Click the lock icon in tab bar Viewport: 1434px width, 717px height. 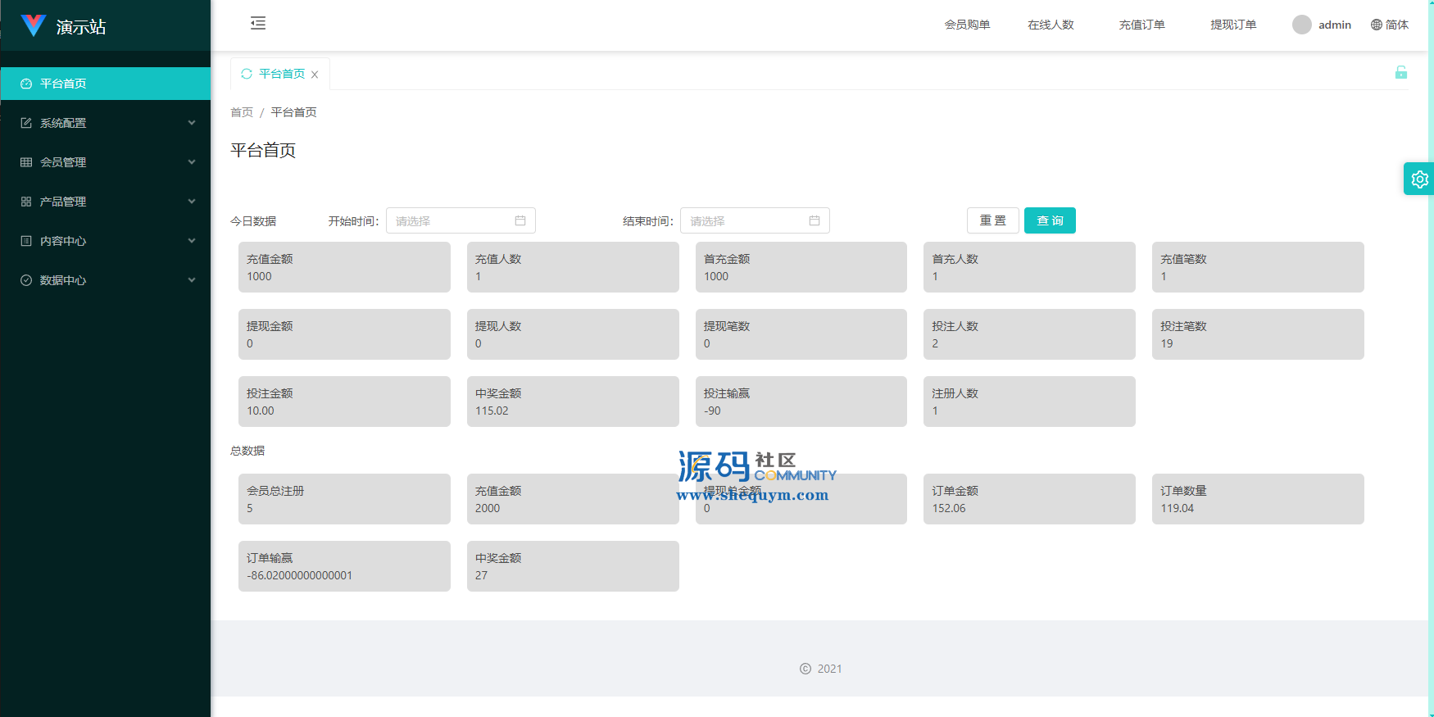pyautogui.click(x=1401, y=73)
